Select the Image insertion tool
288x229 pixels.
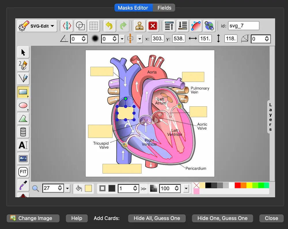click(x=23, y=159)
